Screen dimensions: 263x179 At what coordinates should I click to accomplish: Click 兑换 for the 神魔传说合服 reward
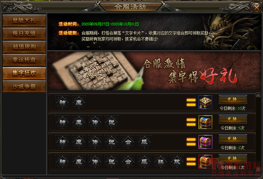coord(233,139)
